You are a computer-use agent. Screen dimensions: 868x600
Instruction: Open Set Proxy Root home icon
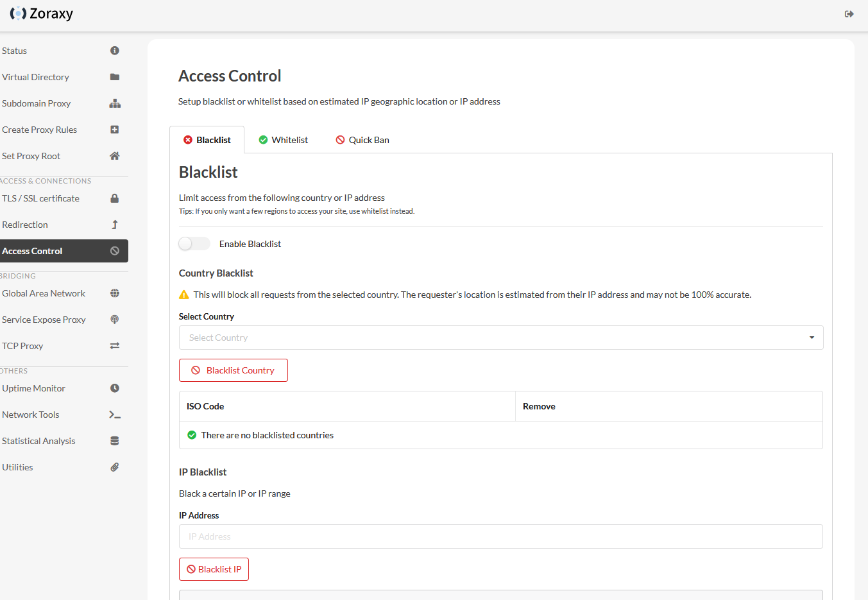115,156
